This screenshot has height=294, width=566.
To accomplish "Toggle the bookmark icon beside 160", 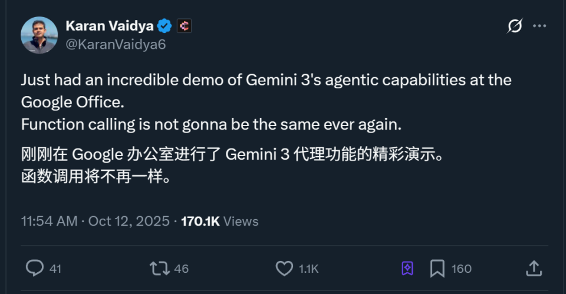I will [437, 269].
